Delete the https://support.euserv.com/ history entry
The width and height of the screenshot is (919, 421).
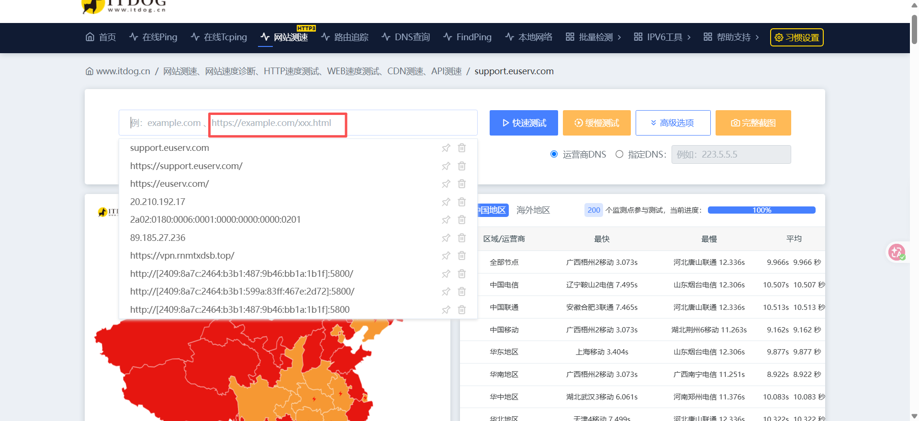[462, 166]
